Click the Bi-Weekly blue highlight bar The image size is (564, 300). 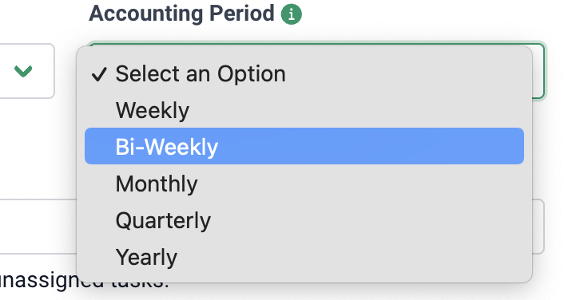[304, 146]
